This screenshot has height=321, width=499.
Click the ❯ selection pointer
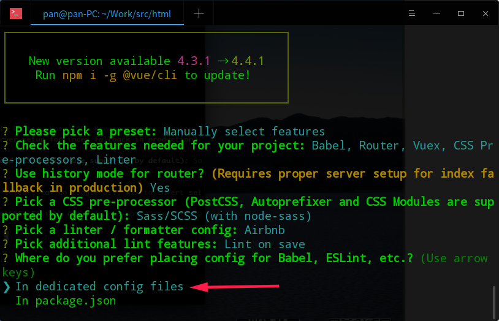pyautogui.click(x=7, y=287)
